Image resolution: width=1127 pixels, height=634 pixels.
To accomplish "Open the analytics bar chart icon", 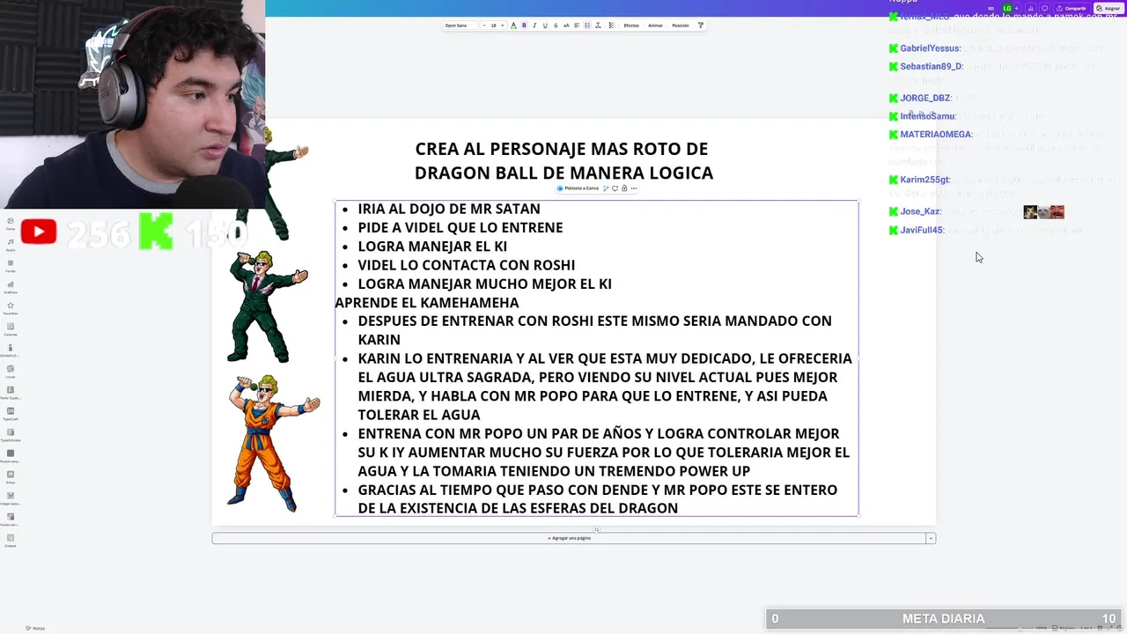I will tap(1031, 9).
